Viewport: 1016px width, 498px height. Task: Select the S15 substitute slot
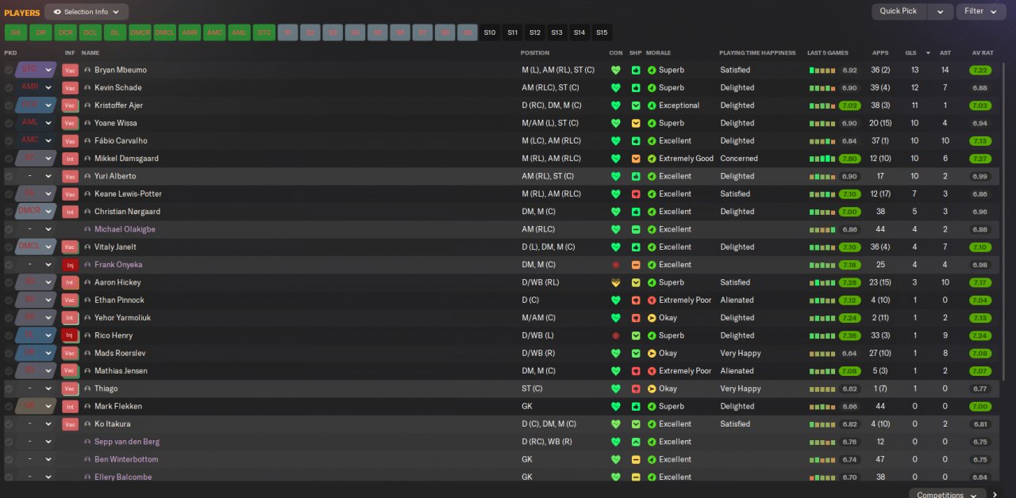[602, 33]
